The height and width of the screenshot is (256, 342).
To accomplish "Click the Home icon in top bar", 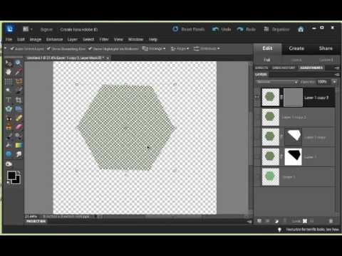I will tap(301, 29).
